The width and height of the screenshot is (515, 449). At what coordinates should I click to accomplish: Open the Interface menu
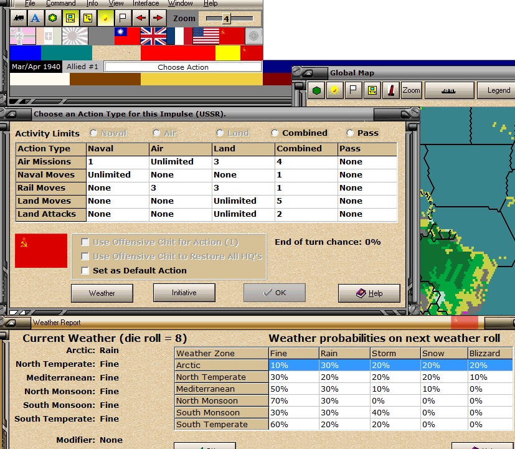[x=146, y=3]
